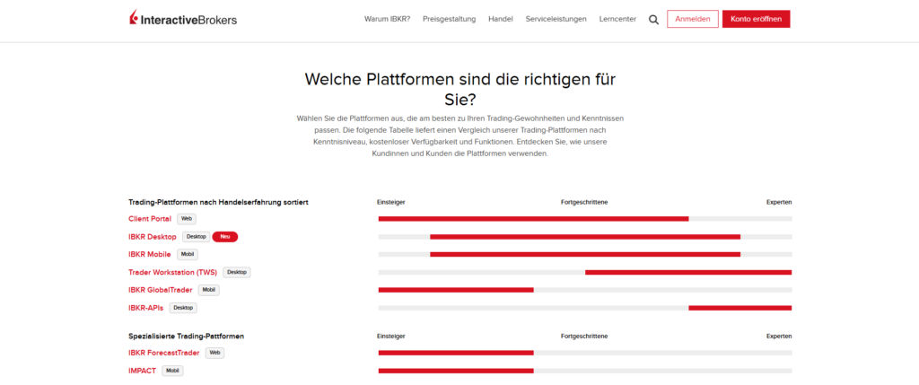Click the Anmelden button
Screen dimensions: 919x385
click(692, 19)
